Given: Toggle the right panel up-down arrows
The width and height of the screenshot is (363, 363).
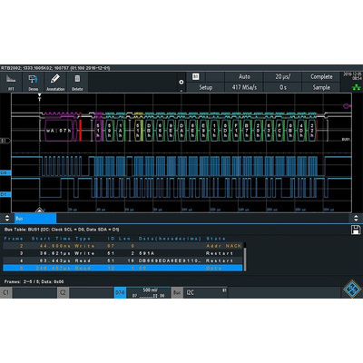Looking at the screenshot, I should coord(356,219).
